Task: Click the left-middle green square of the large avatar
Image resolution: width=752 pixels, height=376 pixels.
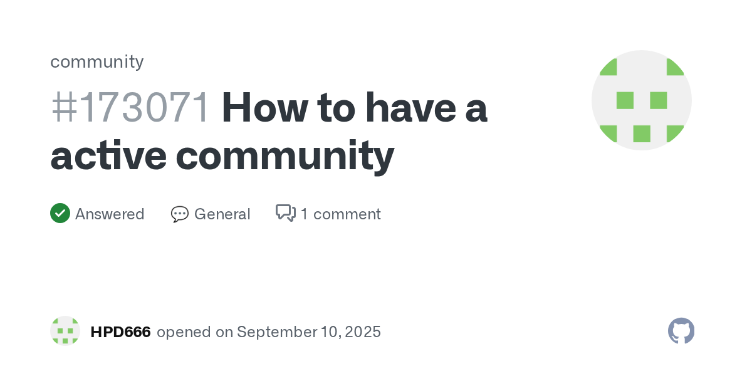Action: tap(625, 100)
